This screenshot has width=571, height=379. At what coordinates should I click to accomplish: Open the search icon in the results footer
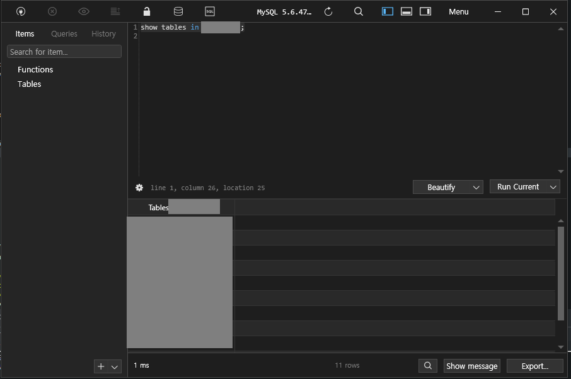(427, 366)
